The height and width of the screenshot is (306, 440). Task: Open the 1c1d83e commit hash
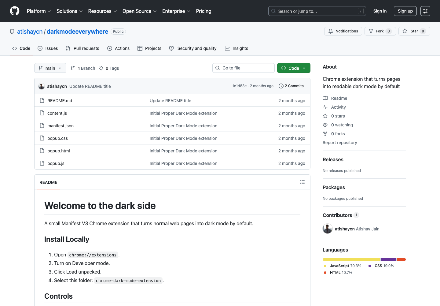coord(239,86)
